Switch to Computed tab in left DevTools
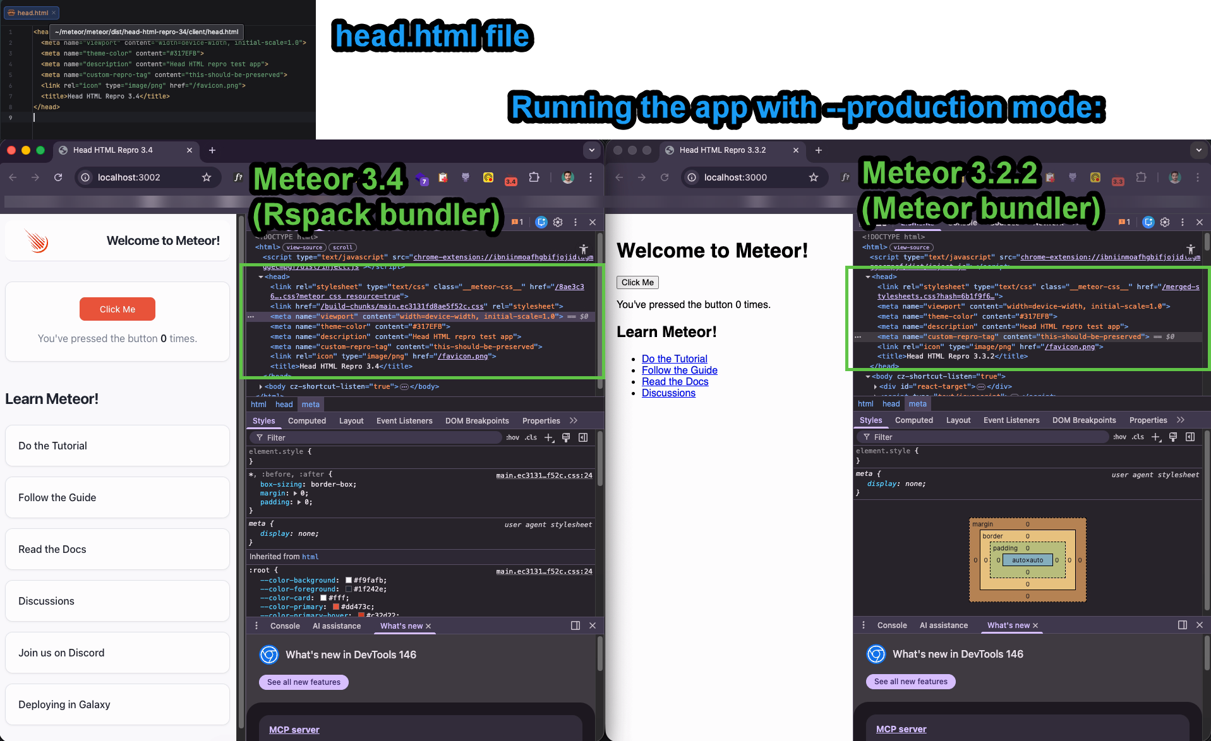The height and width of the screenshot is (741, 1211). tap(307, 421)
